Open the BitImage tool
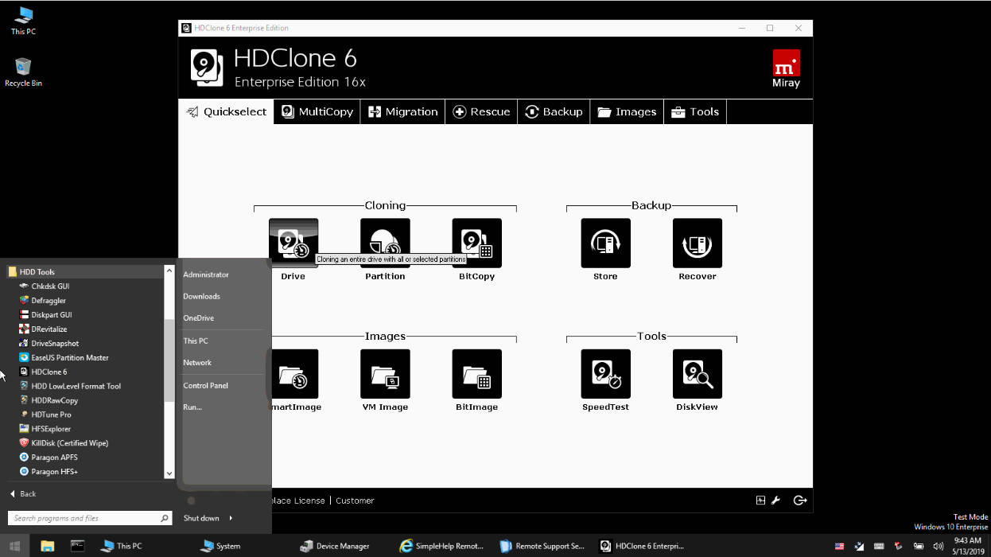The width and height of the screenshot is (991, 557). [x=476, y=373]
